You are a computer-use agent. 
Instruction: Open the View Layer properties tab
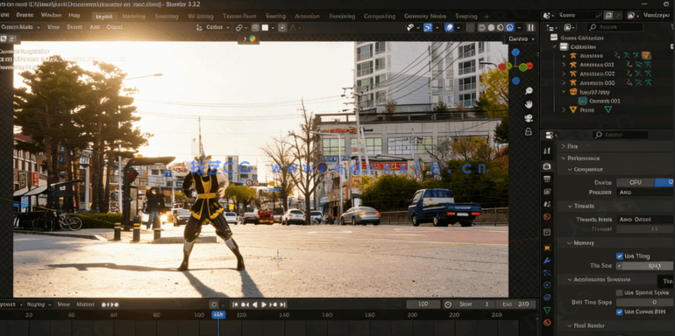point(547,192)
